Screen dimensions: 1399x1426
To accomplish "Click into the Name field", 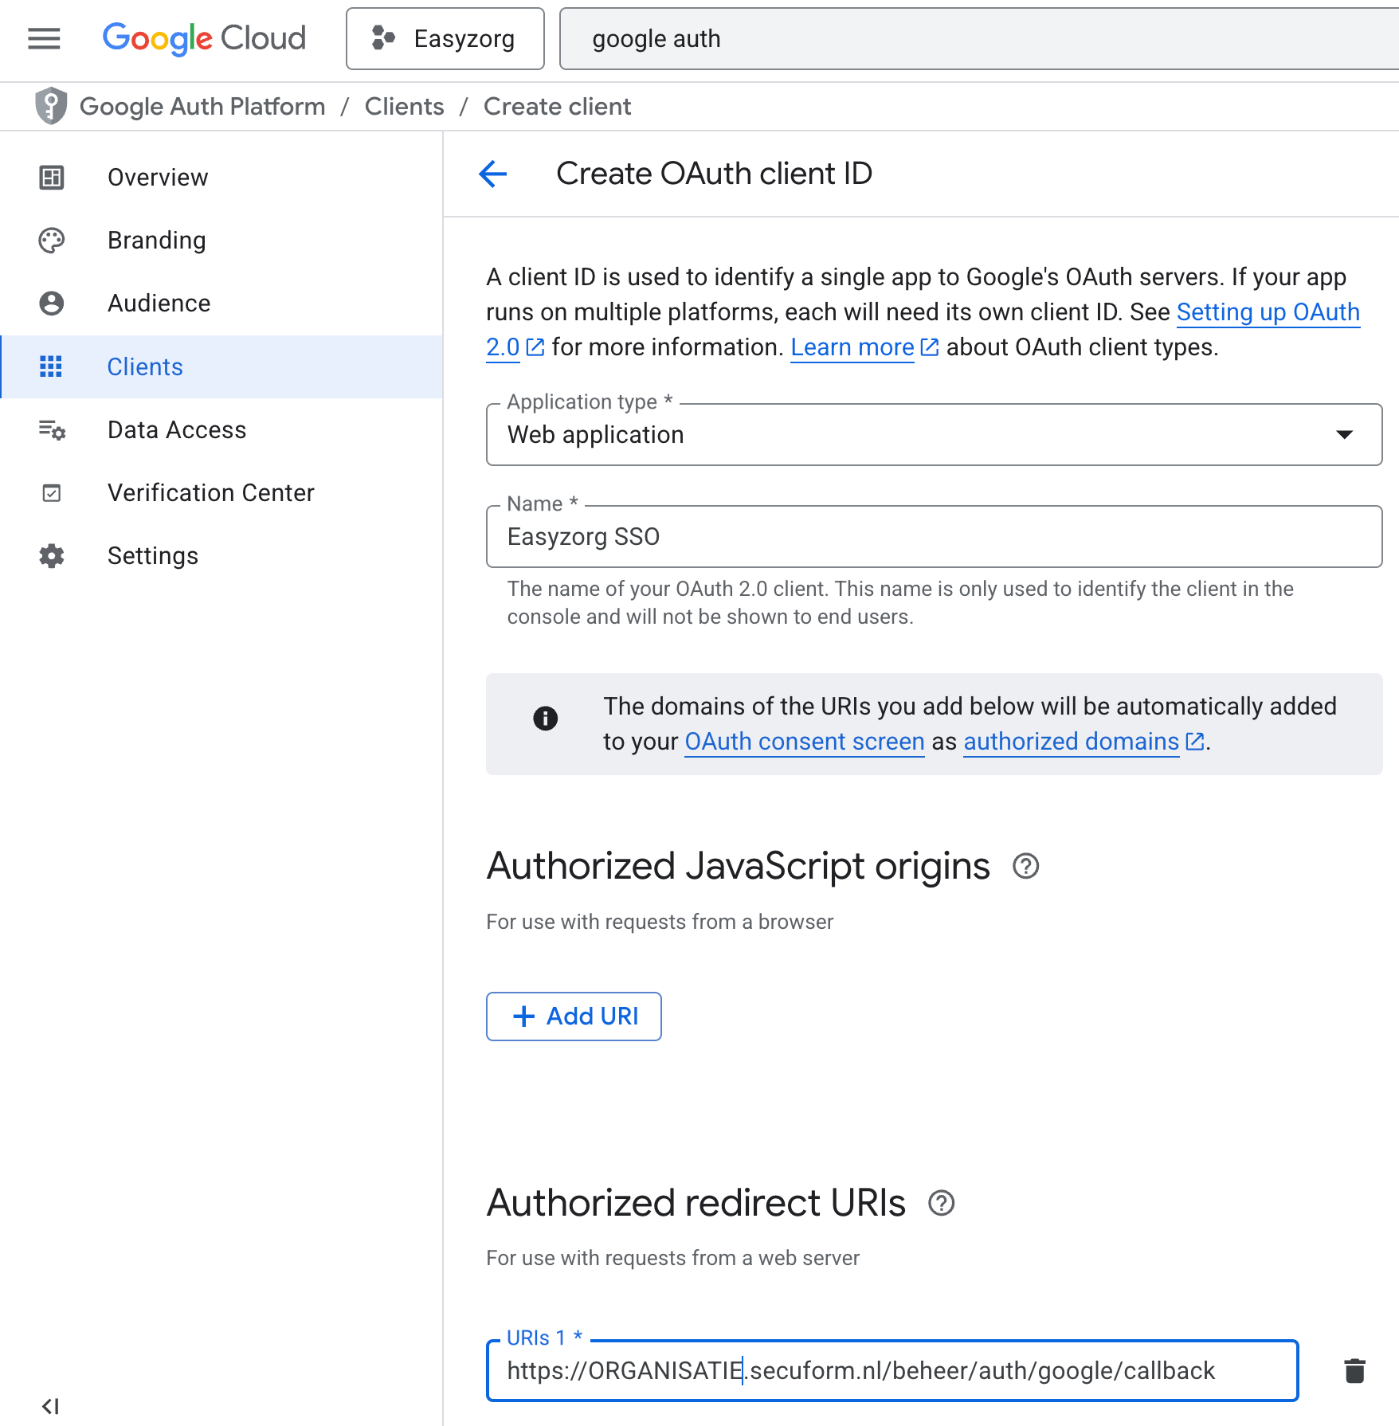I will pyautogui.click(x=933, y=537).
